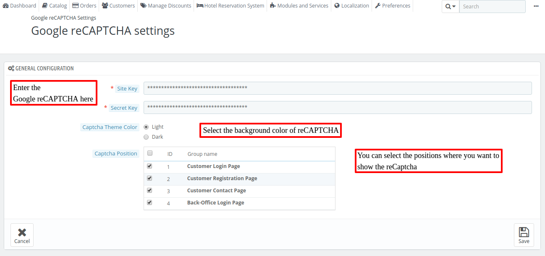Open the three-dots more menu

(536, 6)
